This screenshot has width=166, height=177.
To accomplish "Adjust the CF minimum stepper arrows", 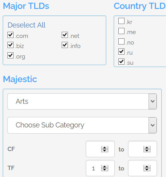I will (x=105, y=149).
